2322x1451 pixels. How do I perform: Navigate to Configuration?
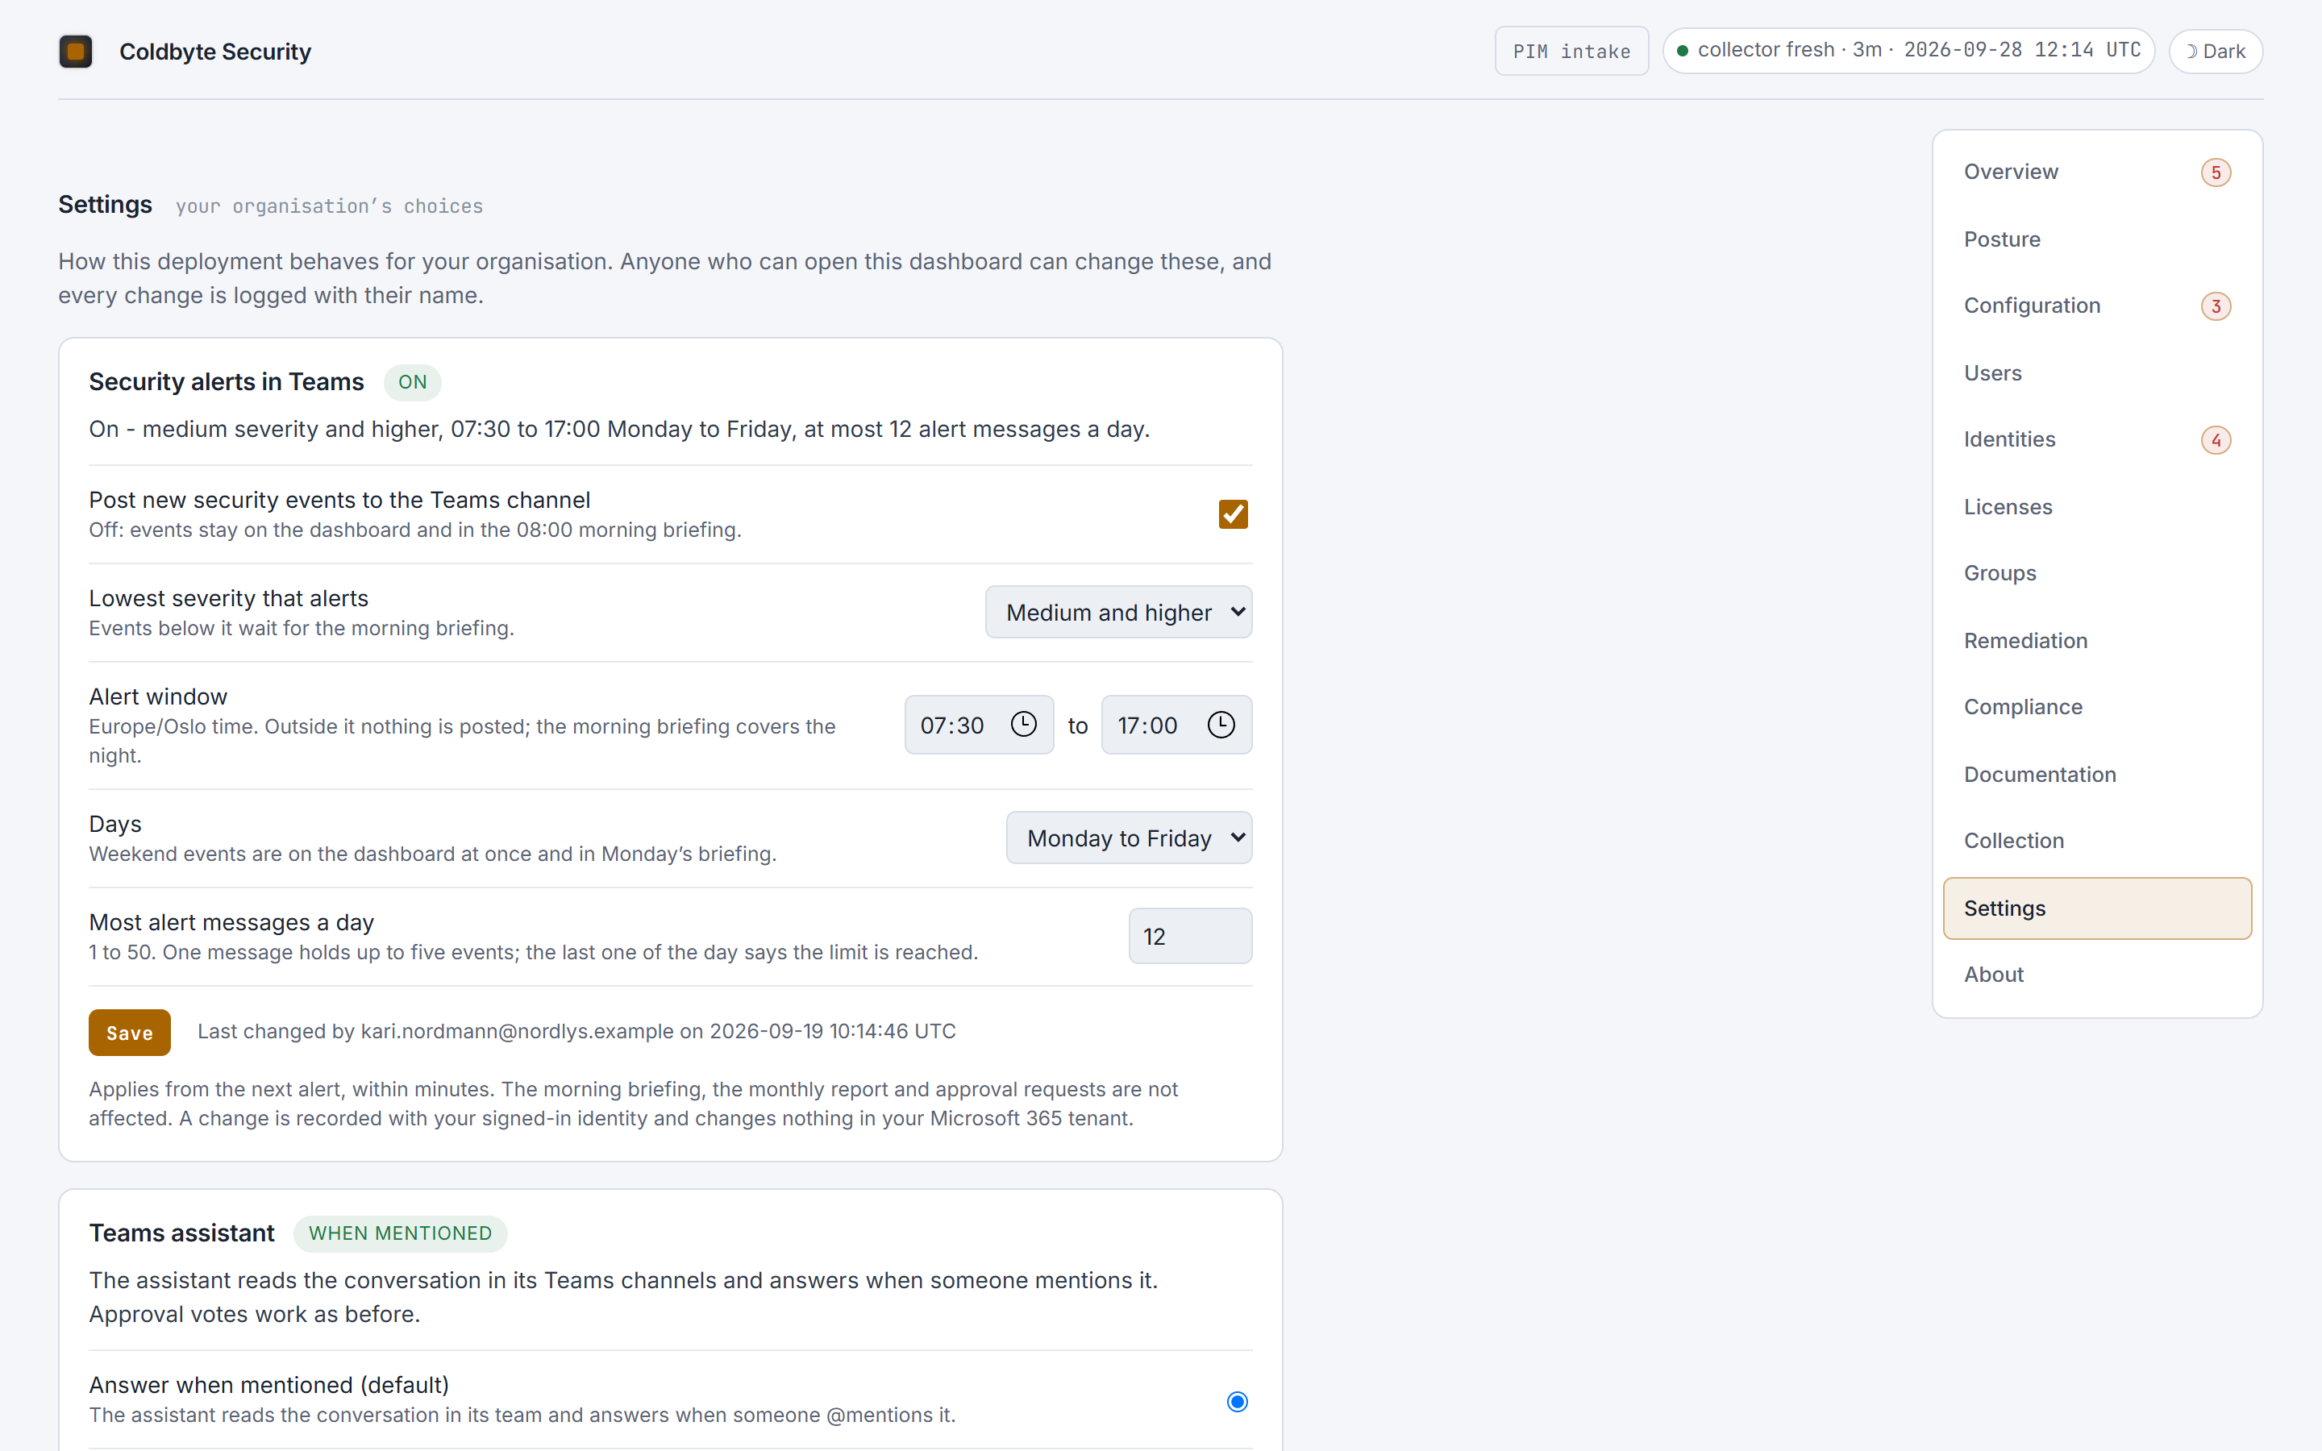pyautogui.click(x=2096, y=306)
